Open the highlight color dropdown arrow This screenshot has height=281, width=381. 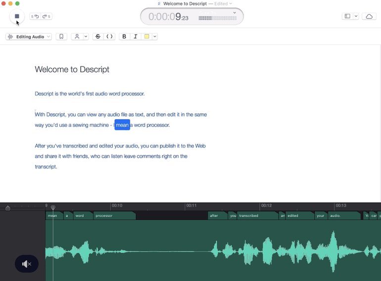pos(155,37)
